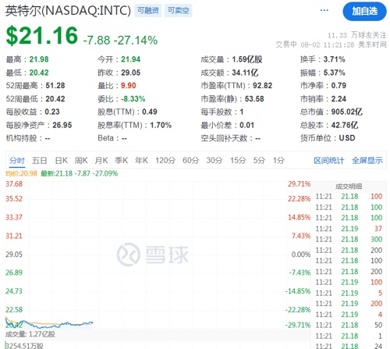390x349 pixels.
Task: Switch to the 年K chart tab
Action: pyautogui.click(x=141, y=161)
